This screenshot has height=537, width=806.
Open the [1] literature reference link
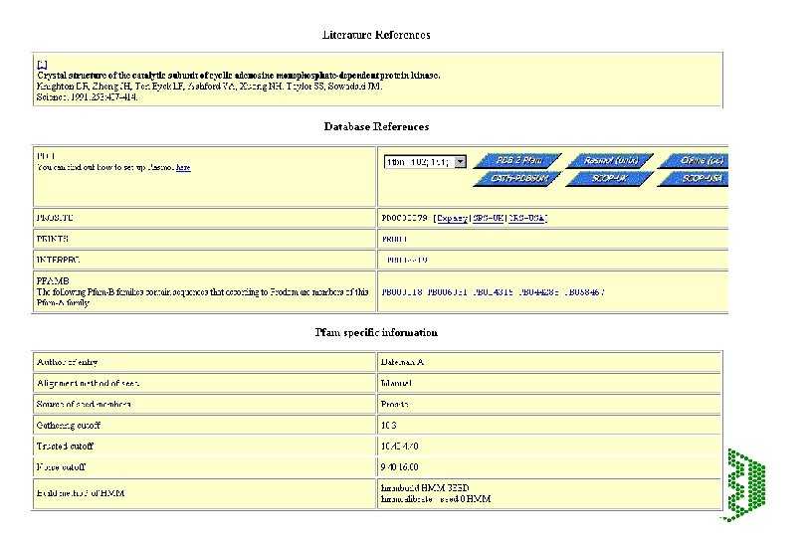[42, 65]
